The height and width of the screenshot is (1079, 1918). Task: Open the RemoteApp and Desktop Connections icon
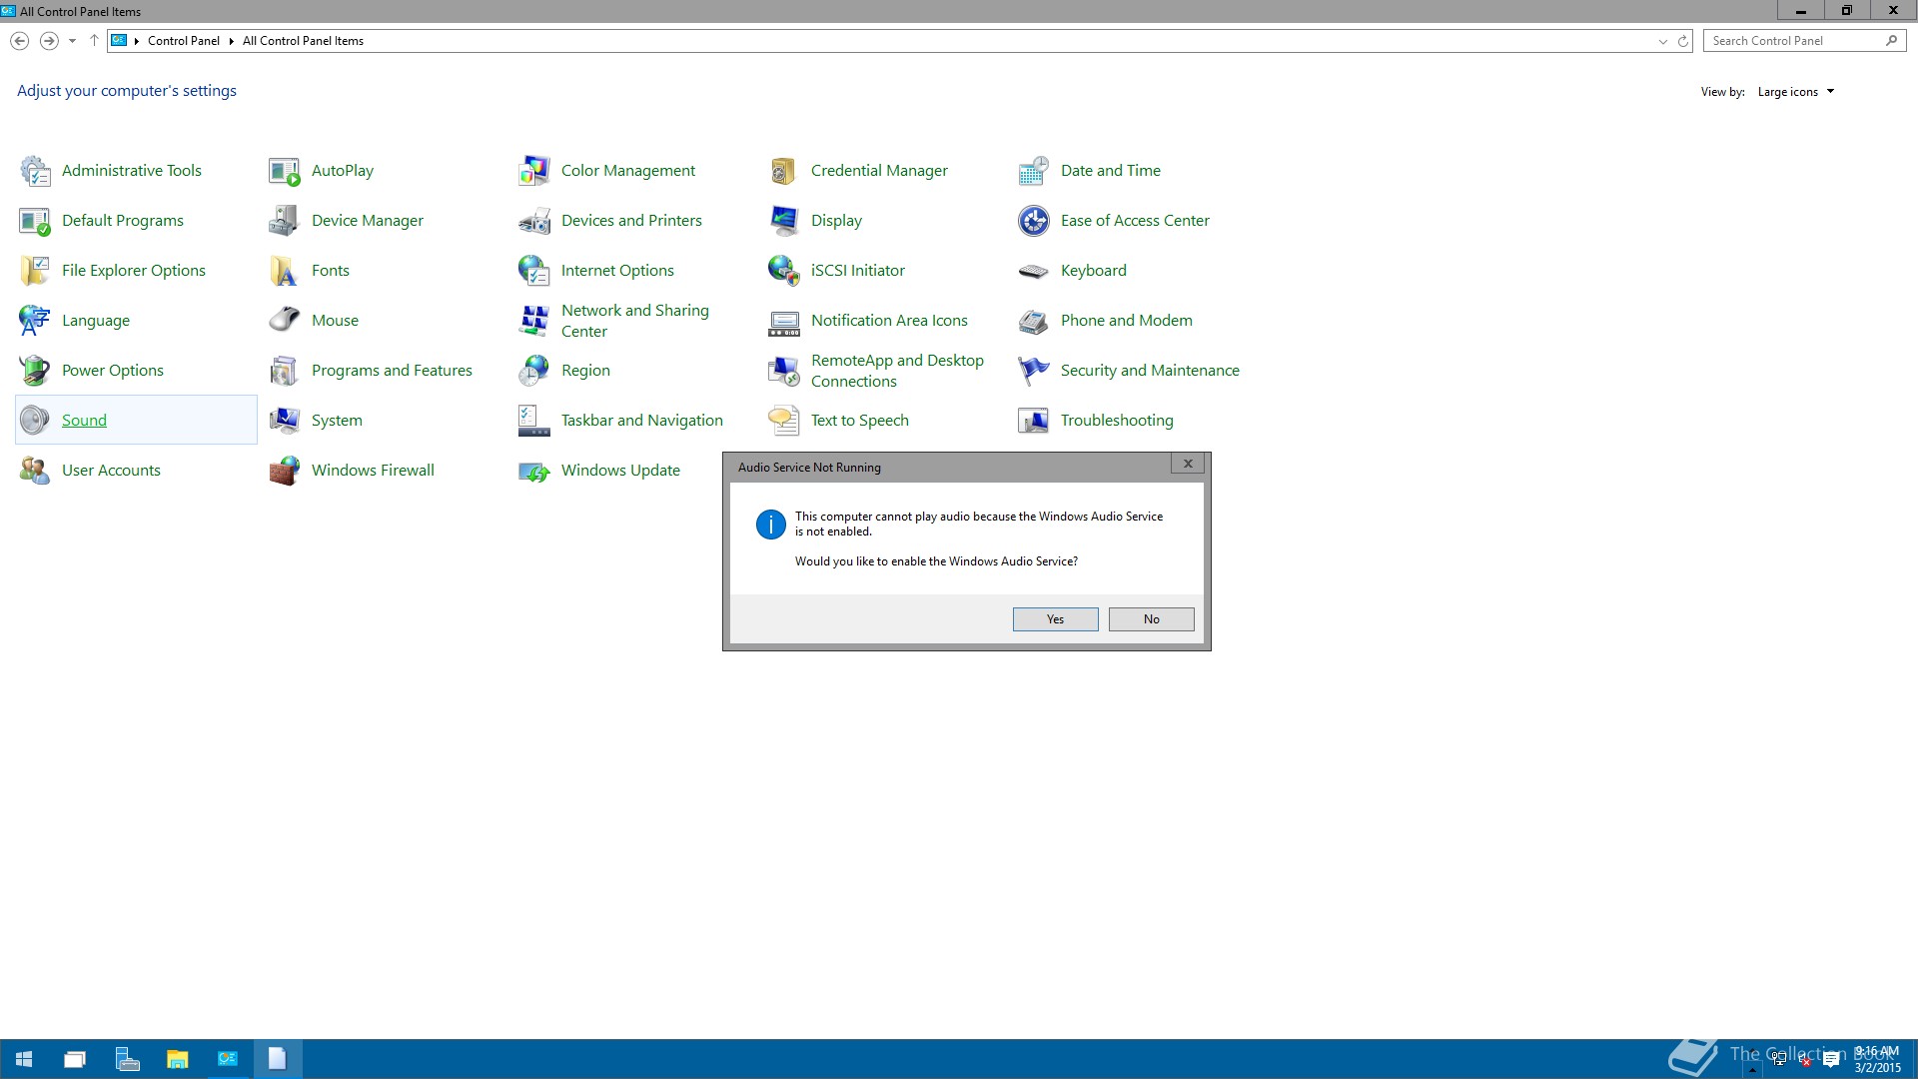point(784,371)
